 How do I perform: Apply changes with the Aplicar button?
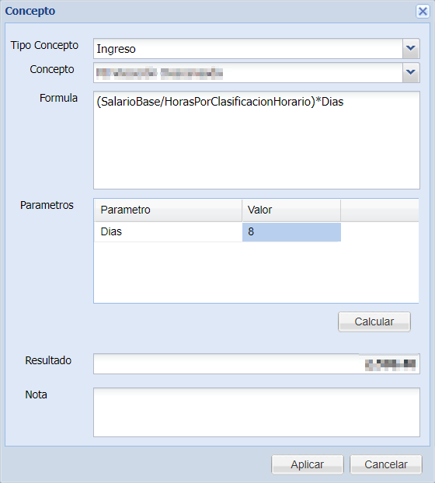tap(308, 464)
